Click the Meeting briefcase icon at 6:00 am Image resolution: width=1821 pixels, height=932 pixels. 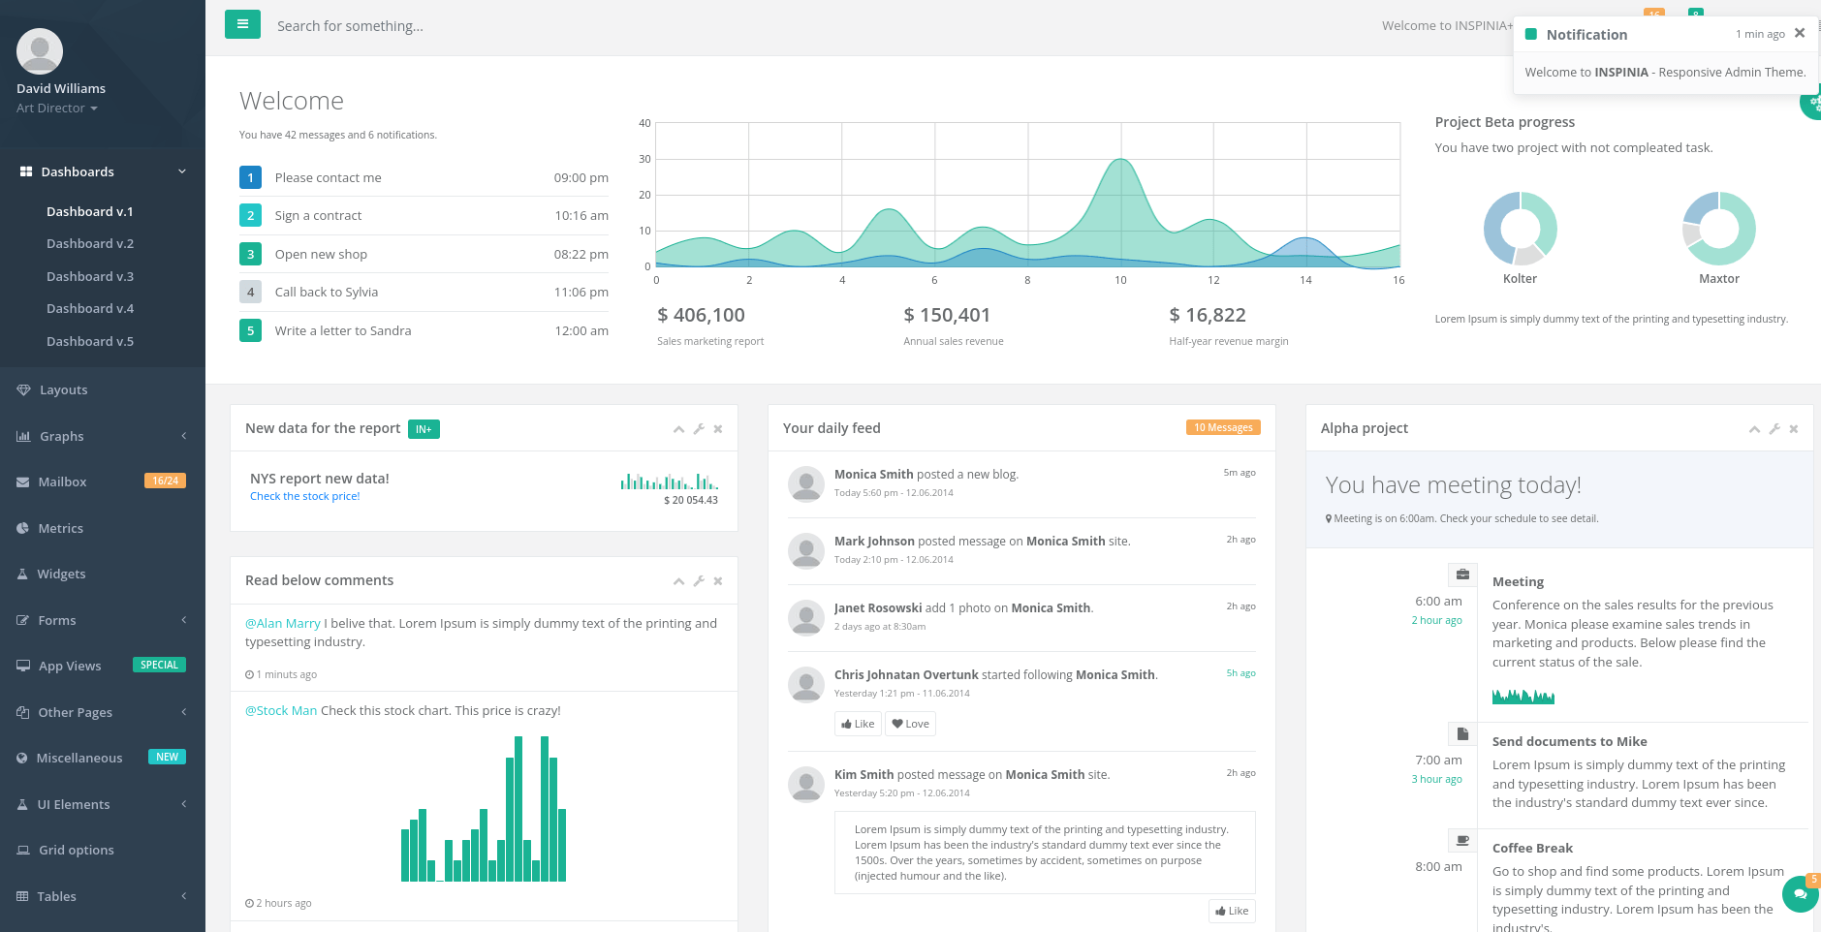1462,575
